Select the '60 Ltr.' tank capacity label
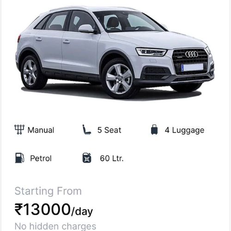Viewport: 231px width, 231px height. coord(112,158)
